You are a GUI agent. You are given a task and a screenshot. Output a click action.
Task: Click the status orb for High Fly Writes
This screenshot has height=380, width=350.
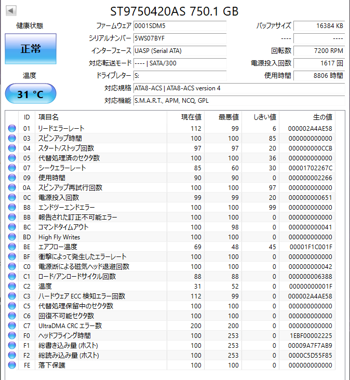pyautogui.click(x=12, y=237)
